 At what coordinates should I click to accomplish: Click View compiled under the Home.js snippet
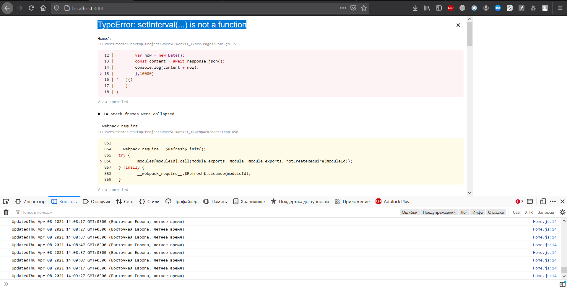(x=113, y=102)
